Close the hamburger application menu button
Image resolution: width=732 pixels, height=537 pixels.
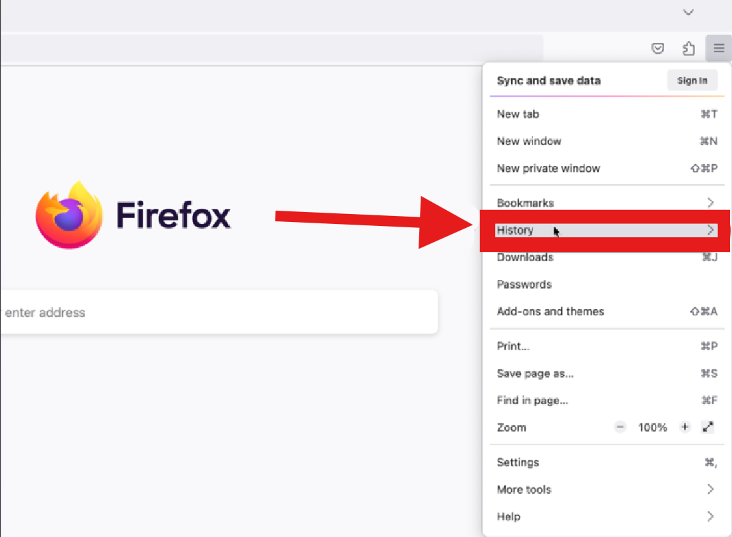[x=719, y=48]
